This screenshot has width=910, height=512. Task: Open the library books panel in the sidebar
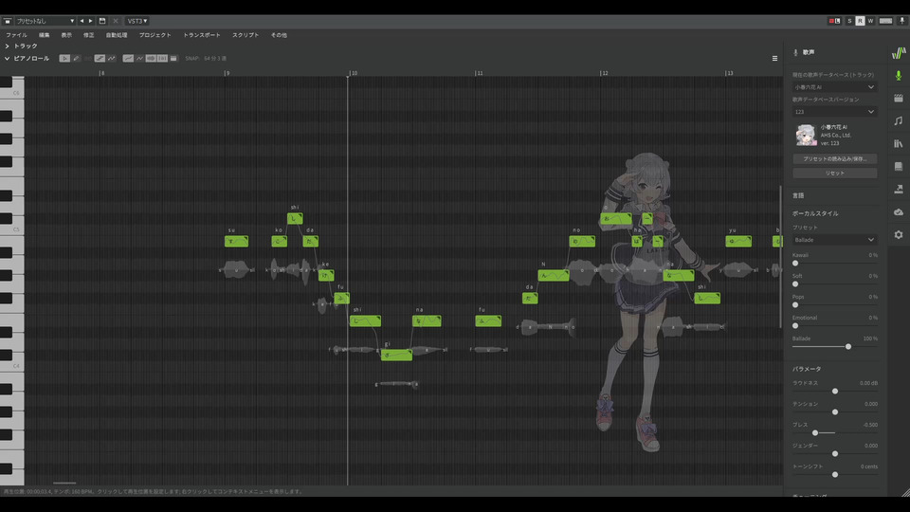(899, 143)
